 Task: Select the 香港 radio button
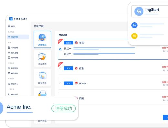tap(60, 68)
